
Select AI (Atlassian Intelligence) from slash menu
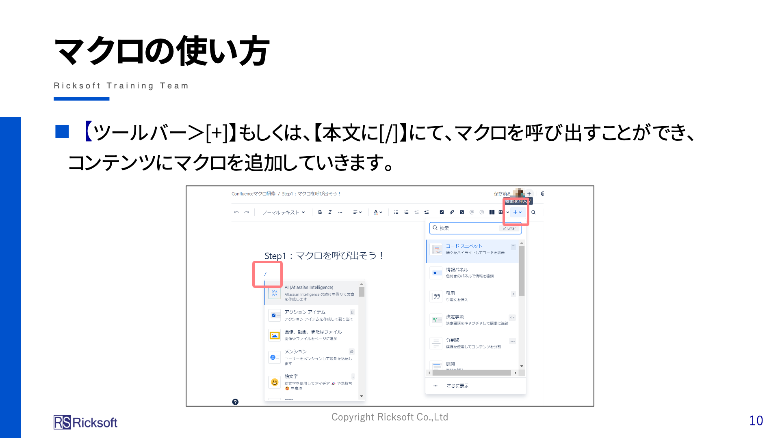pyautogui.click(x=311, y=293)
